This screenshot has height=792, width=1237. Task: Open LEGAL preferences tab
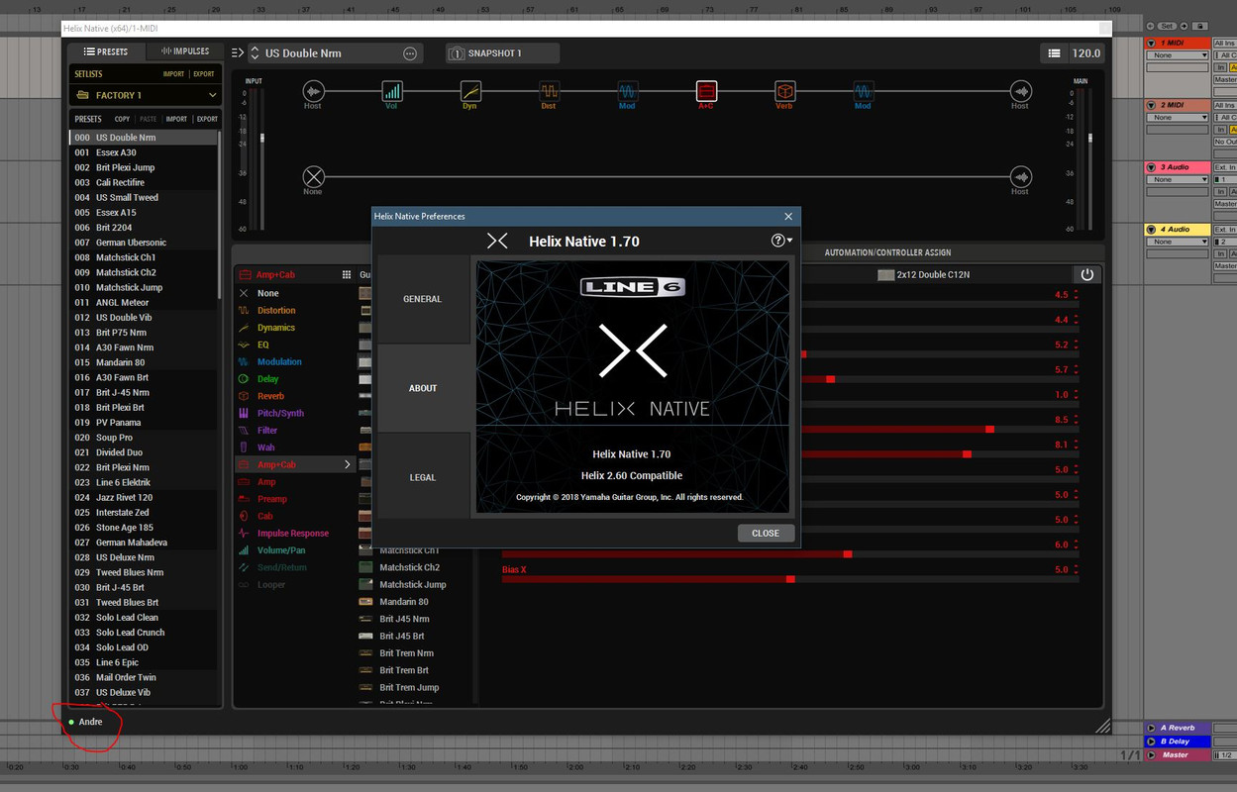click(423, 477)
